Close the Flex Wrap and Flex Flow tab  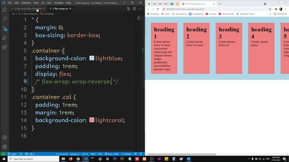[214, 4]
